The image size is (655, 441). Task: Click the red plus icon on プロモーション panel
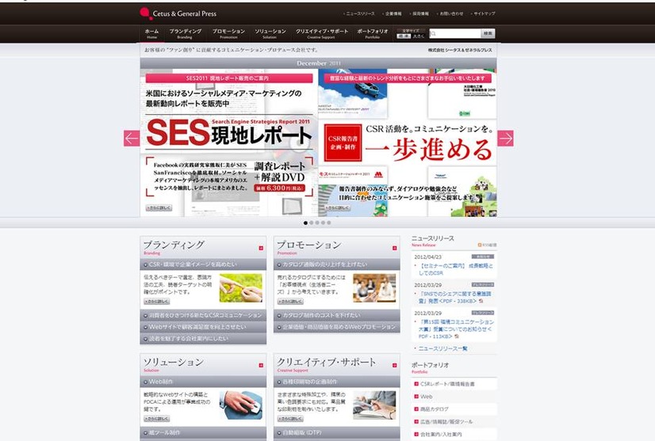click(394, 249)
